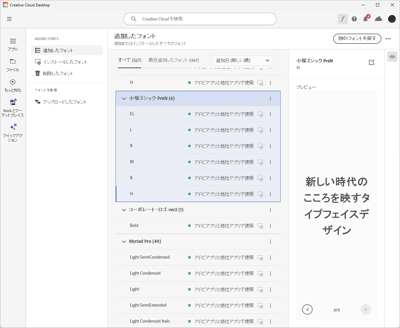400x328 pixels.
Task: Open the Fonts (f) icon in header
Action: tap(342, 19)
